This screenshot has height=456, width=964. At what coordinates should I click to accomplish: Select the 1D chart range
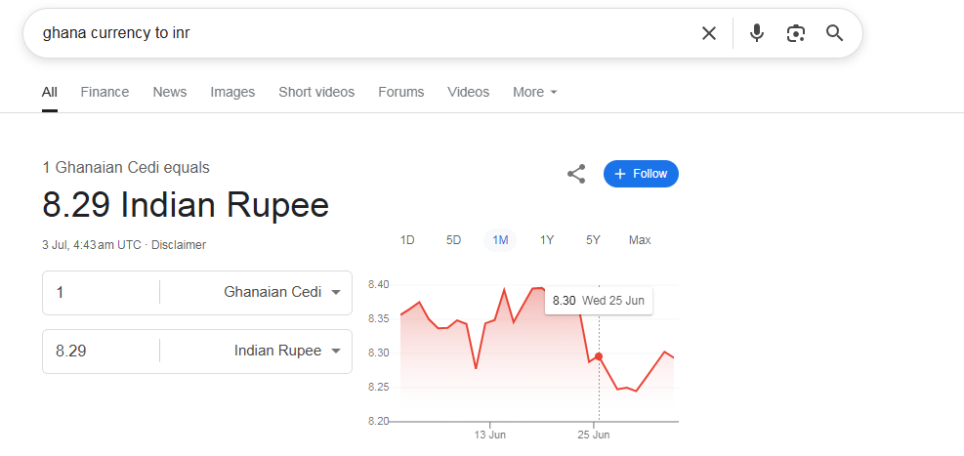407,240
